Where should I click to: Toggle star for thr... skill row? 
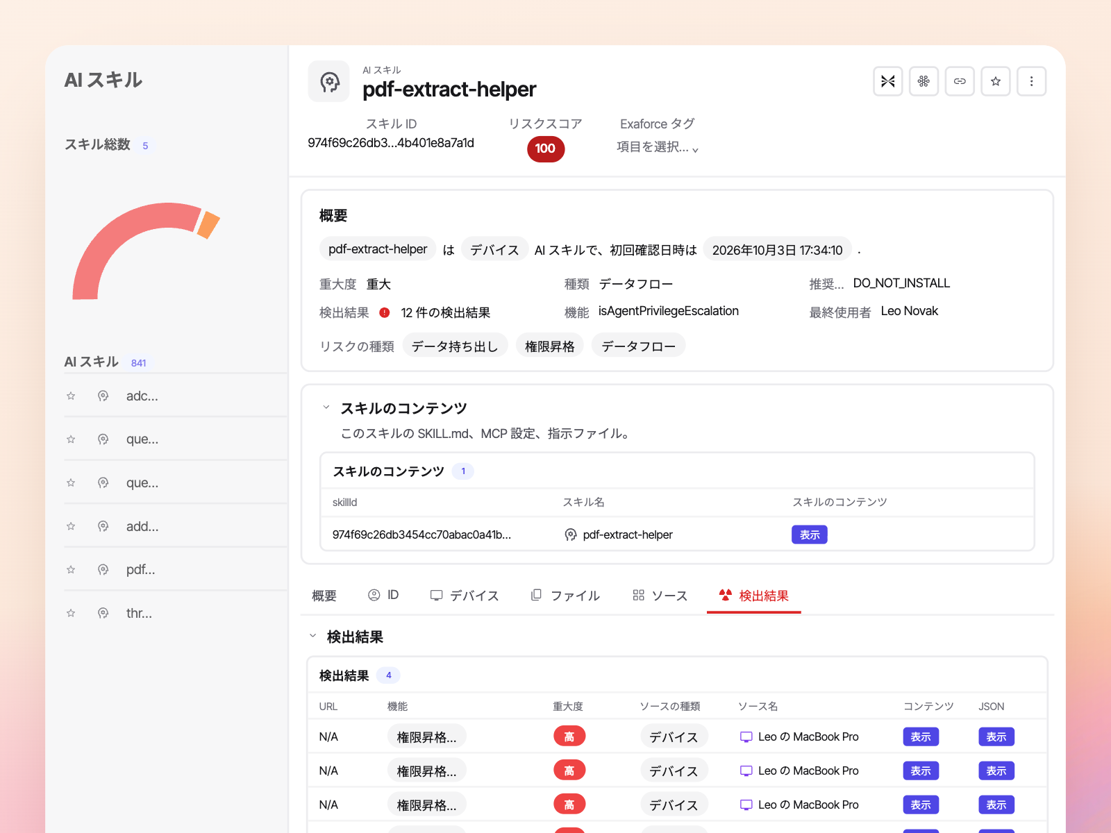tap(71, 613)
